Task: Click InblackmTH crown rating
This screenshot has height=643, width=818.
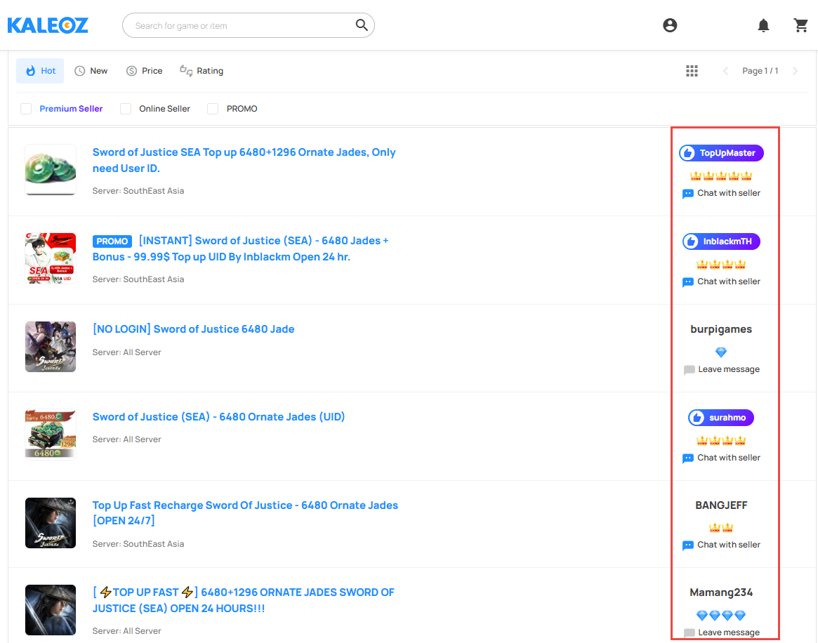Action: [721, 265]
